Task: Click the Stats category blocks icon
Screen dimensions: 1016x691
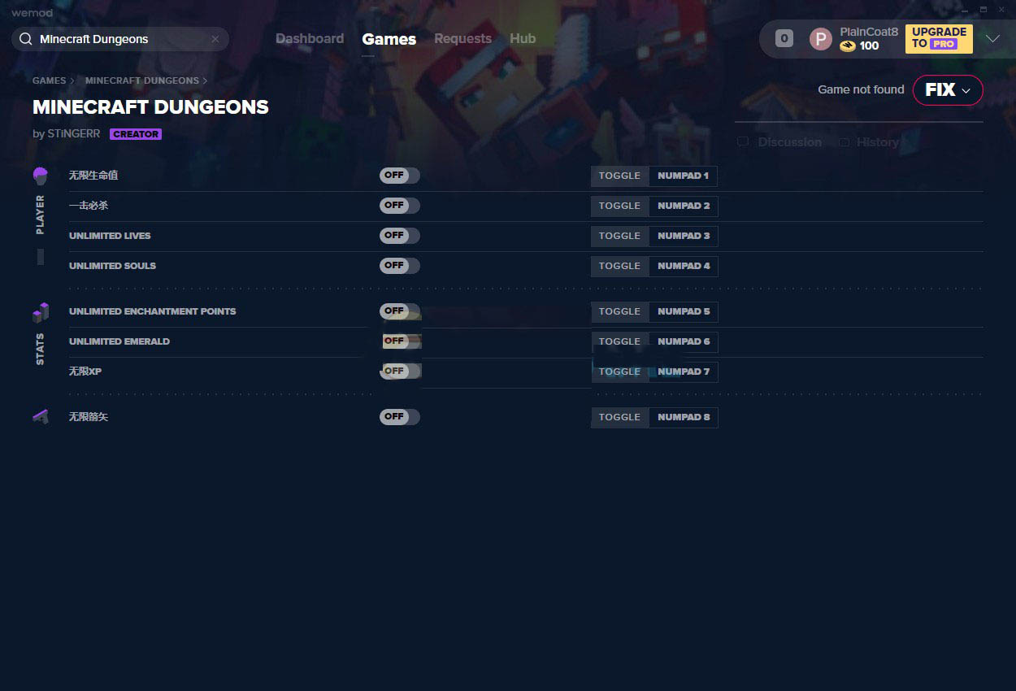Action: pyautogui.click(x=41, y=312)
